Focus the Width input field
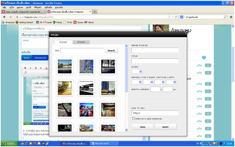The width and height of the screenshot is (235, 147). pyautogui.click(x=156, y=89)
